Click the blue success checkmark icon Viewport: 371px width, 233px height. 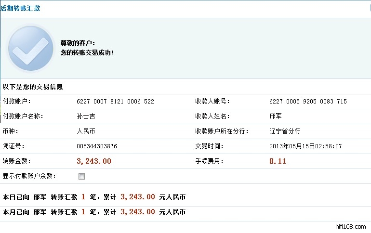pyautogui.click(x=30, y=48)
